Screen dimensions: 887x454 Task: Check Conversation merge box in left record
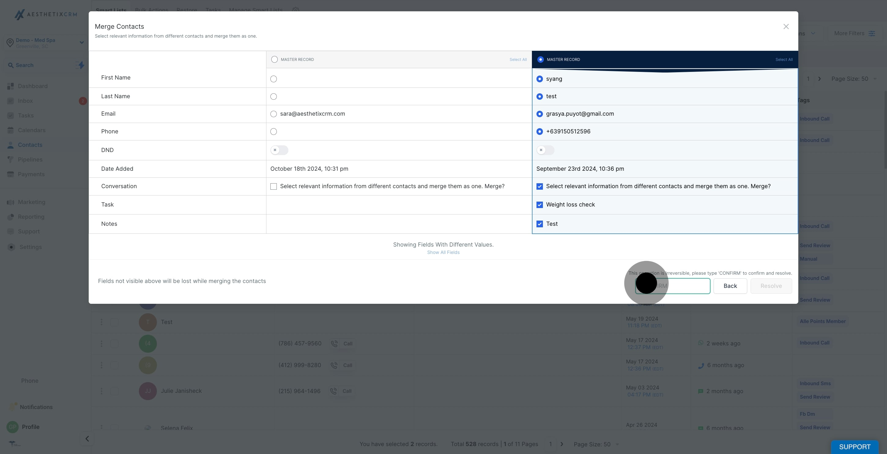(273, 186)
